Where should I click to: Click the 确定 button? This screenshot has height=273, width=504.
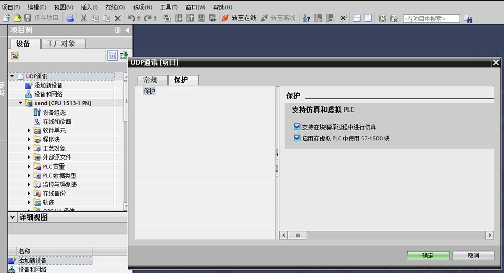tap(427, 255)
